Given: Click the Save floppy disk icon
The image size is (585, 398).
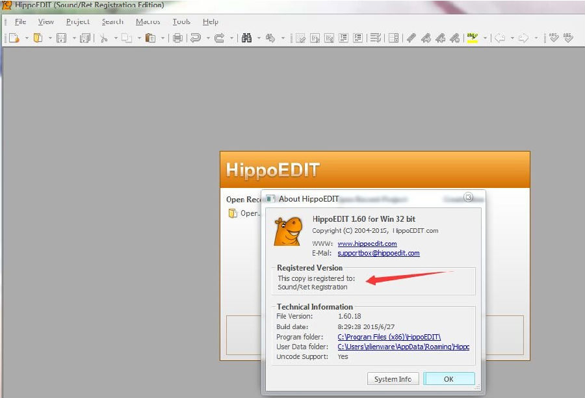Looking at the screenshot, I should tap(62, 38).
